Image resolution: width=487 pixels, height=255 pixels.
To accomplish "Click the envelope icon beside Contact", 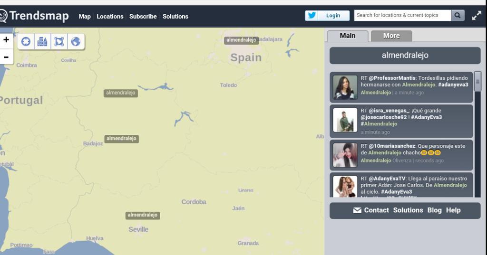I will [x=357, y=210].
